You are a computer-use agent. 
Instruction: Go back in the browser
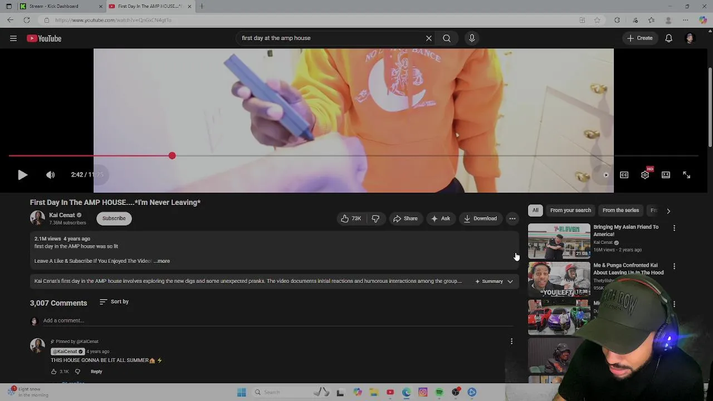(11, 20)
